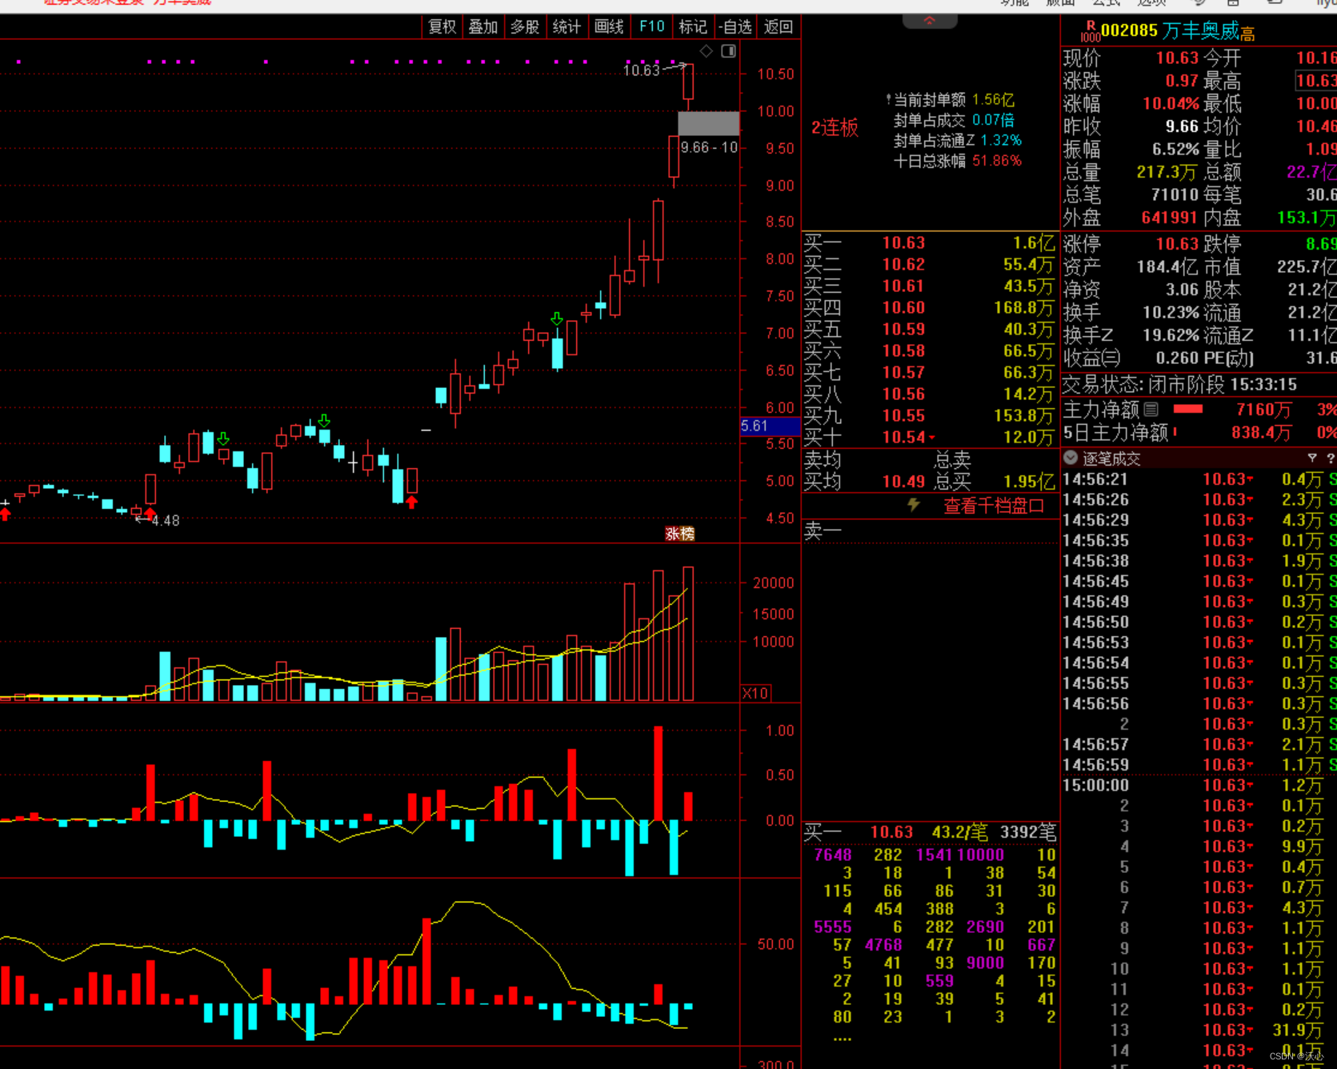The image size is (1337, 1069).
Task: Click the 返回 back button
Action: (778, 26)
